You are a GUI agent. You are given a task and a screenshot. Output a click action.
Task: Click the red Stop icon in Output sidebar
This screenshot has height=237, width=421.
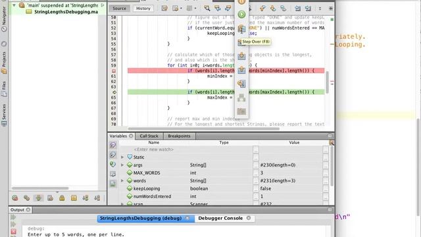(x=13, y=231)
